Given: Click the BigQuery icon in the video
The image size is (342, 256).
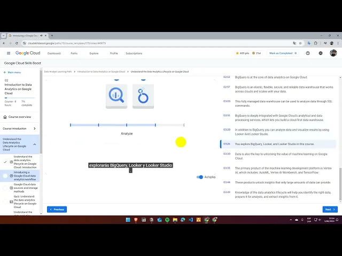Looking at the screenshot, I should [116, 96].
